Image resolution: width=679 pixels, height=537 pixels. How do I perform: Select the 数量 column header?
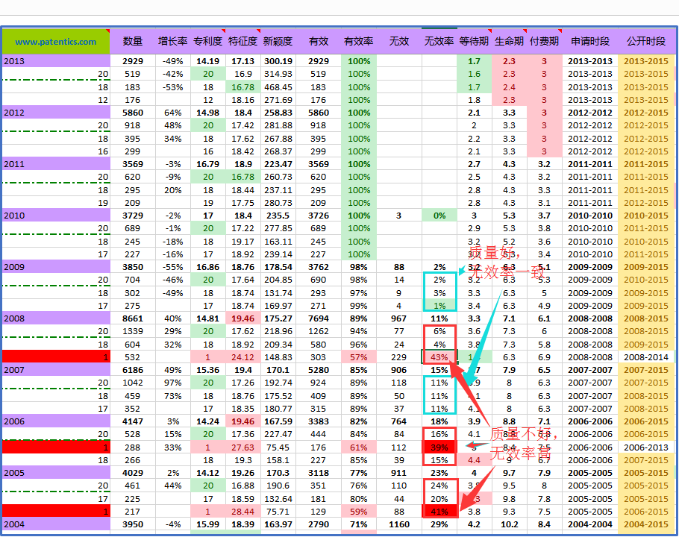tap(133, 42)
